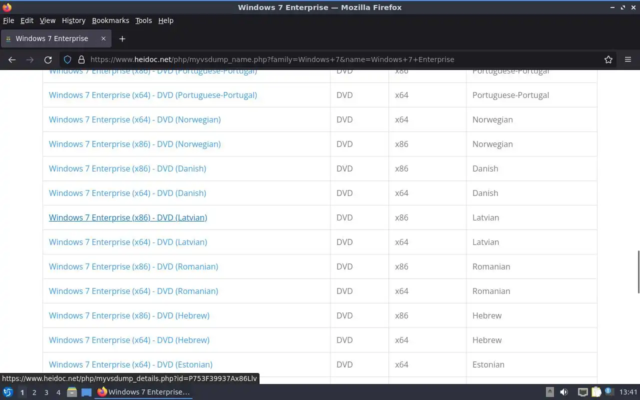640x400 pixels.
Task: Click the eject removable media tray icon
Action: pyautogui.click(x=549, y=392)
